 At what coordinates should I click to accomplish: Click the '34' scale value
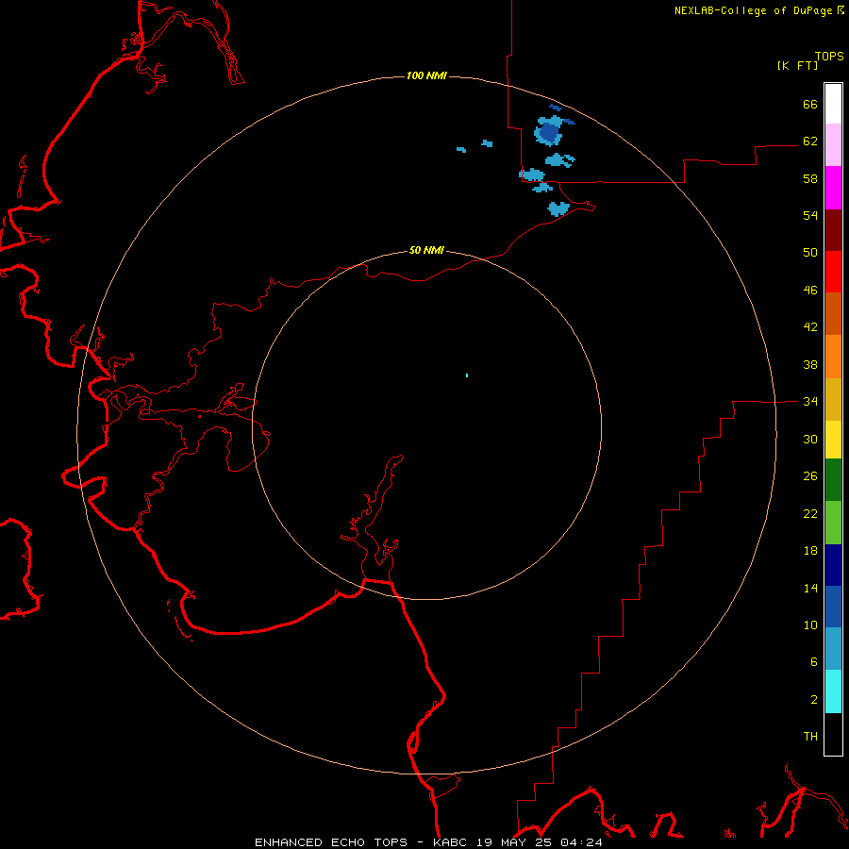click(810, 402)
